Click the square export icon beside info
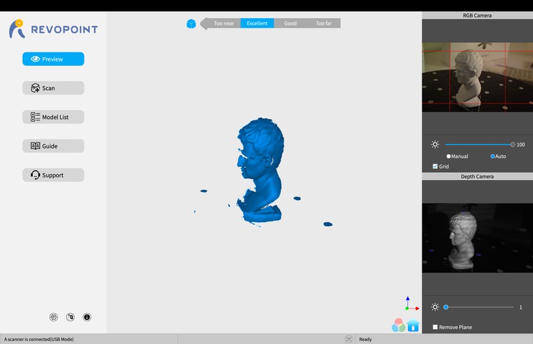This screenshot has height=344, width=533. 70,317
